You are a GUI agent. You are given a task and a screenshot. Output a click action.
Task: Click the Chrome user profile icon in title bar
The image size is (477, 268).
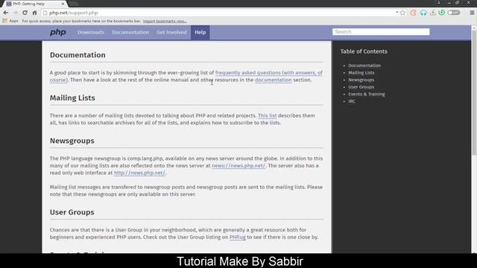(x=439, y=3)
